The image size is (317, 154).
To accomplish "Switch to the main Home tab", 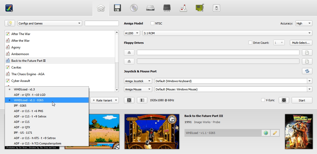I will click(x=101, y=8).
